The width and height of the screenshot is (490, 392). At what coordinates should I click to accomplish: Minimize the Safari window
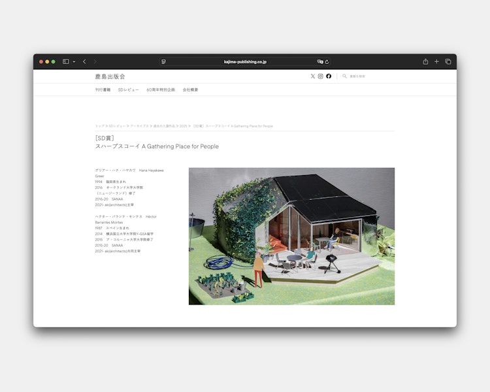pyautogui.click(x=47, y=61)
